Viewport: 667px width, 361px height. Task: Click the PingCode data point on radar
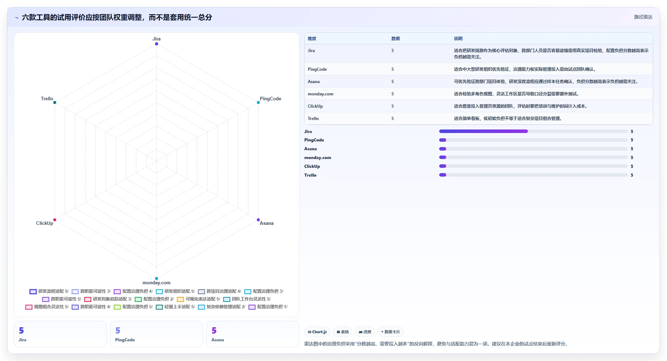click(x=258, y=102)
